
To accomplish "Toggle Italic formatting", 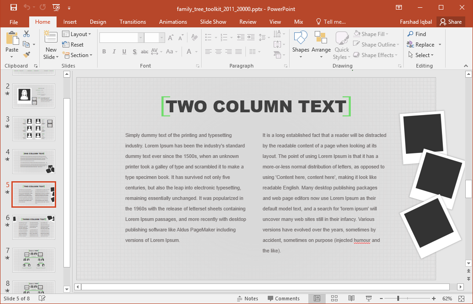I will pos(114,52).
